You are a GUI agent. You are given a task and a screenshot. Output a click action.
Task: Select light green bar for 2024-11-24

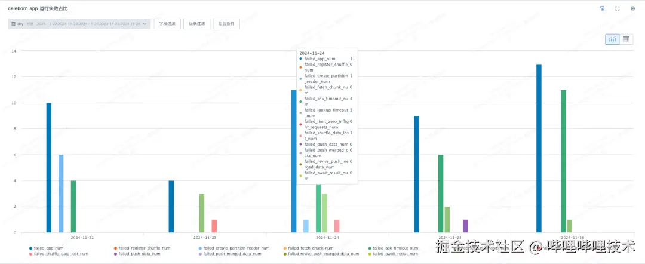coord(324,213)
